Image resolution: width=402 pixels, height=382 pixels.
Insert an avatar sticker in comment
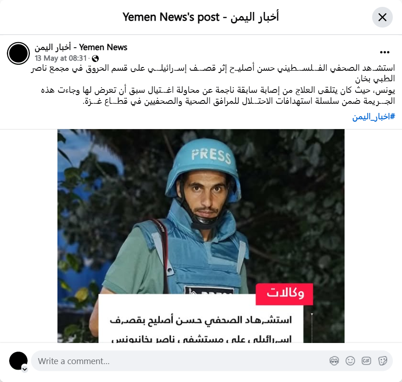coord(334,361)
